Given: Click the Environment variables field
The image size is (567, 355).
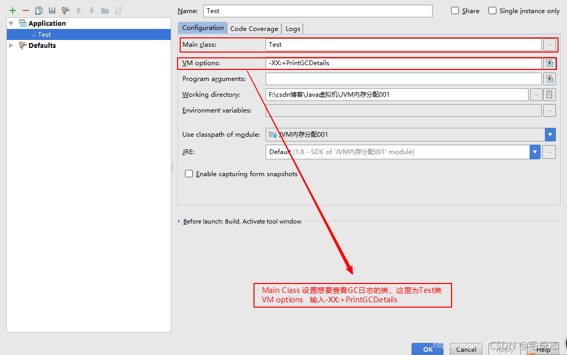Looking at the screenshot, I should 404,110.
